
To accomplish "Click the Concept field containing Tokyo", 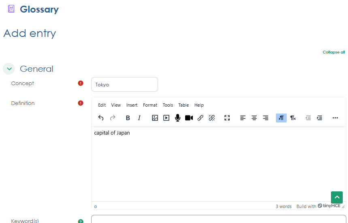I will [x=124, y=84].
